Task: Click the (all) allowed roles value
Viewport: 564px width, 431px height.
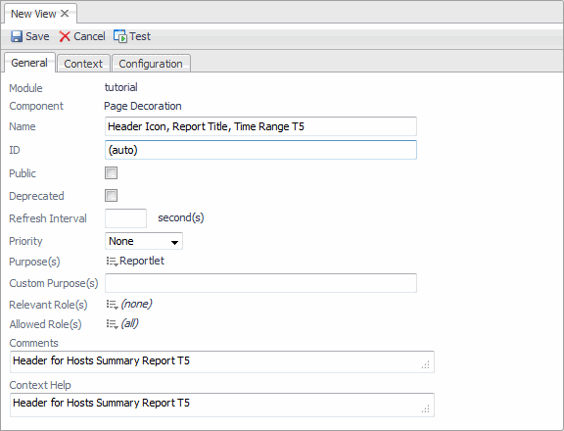Action: 129,323
